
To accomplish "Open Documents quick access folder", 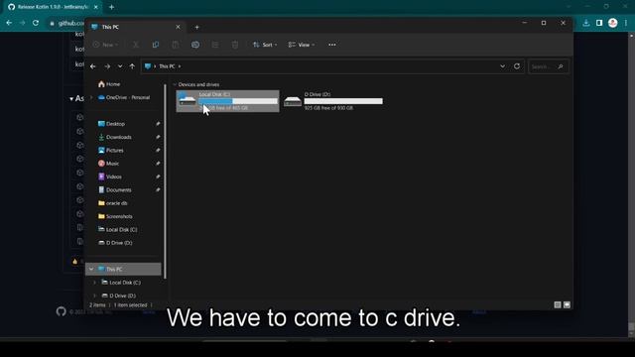I will (115, 189).
